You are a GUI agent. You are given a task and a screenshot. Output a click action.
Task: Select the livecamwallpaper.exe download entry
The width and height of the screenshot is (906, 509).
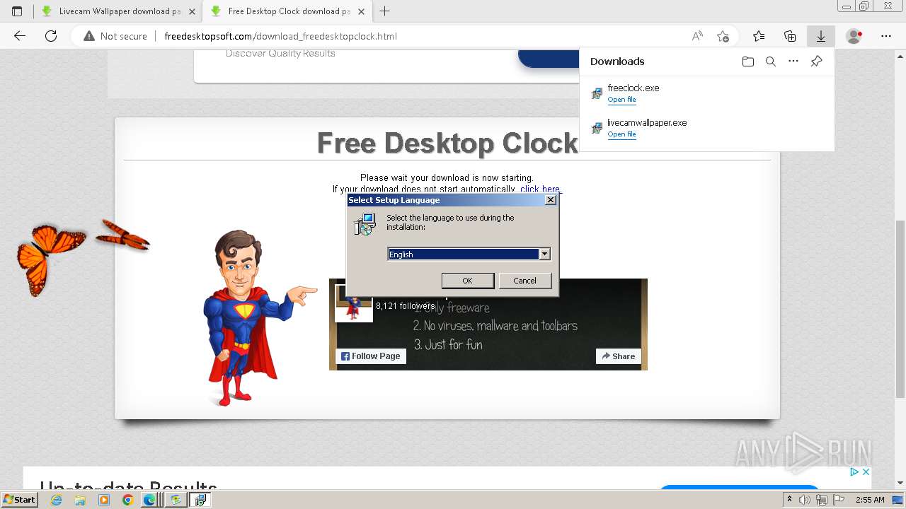tap(706, 128)
